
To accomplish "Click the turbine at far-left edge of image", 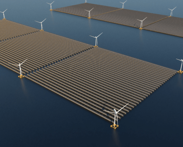I will point(4,14).
